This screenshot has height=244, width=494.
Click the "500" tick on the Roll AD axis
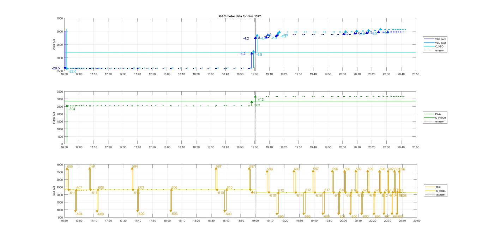pos(61,217)
